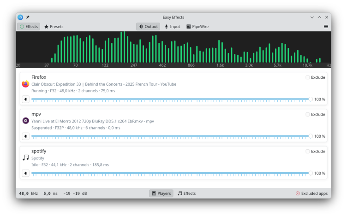Click the pin window icon
347x217 pixels.
point(28,17)
